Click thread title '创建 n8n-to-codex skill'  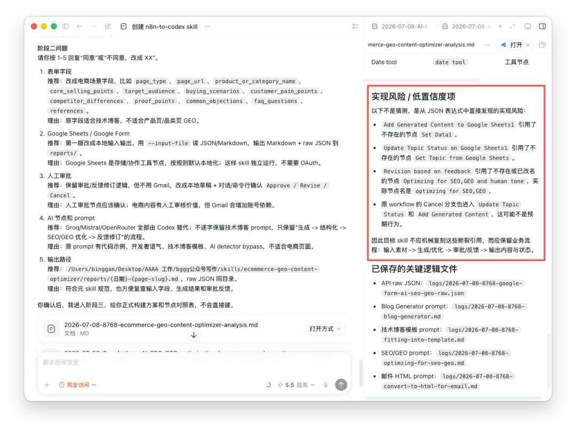pos(165,27)
